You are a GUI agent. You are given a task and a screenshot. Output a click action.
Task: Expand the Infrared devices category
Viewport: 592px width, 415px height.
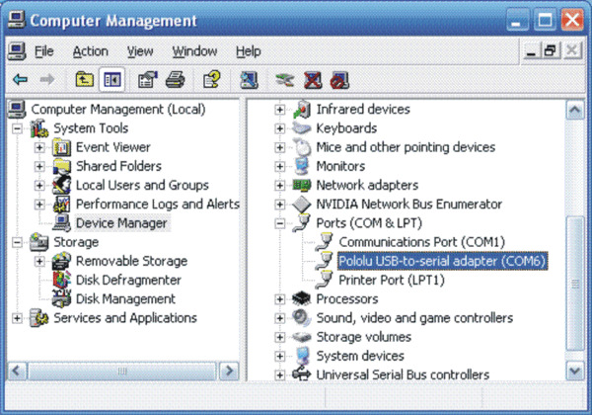click(x=280, y=110)
